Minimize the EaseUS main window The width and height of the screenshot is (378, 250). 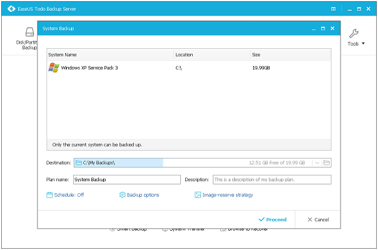350,9
